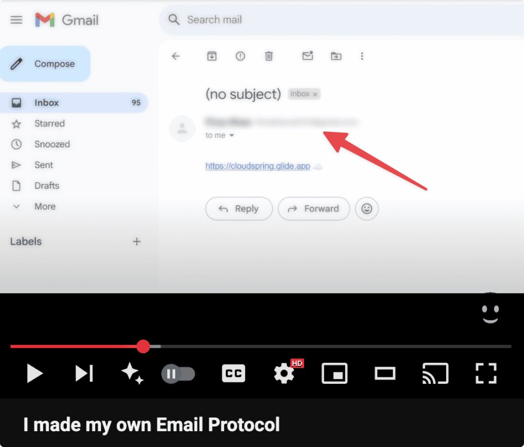Screen dimensions: 524x447
Task: Cast video to a TV device
Action: point(435,373)
